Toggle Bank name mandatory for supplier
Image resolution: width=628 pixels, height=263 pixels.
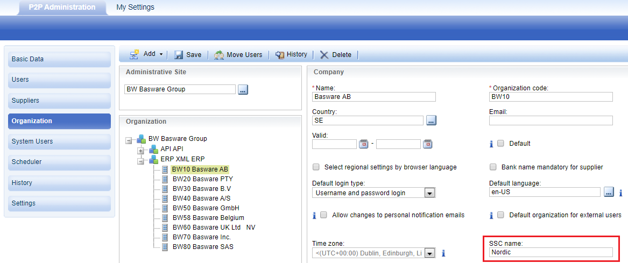coord(493,167)
